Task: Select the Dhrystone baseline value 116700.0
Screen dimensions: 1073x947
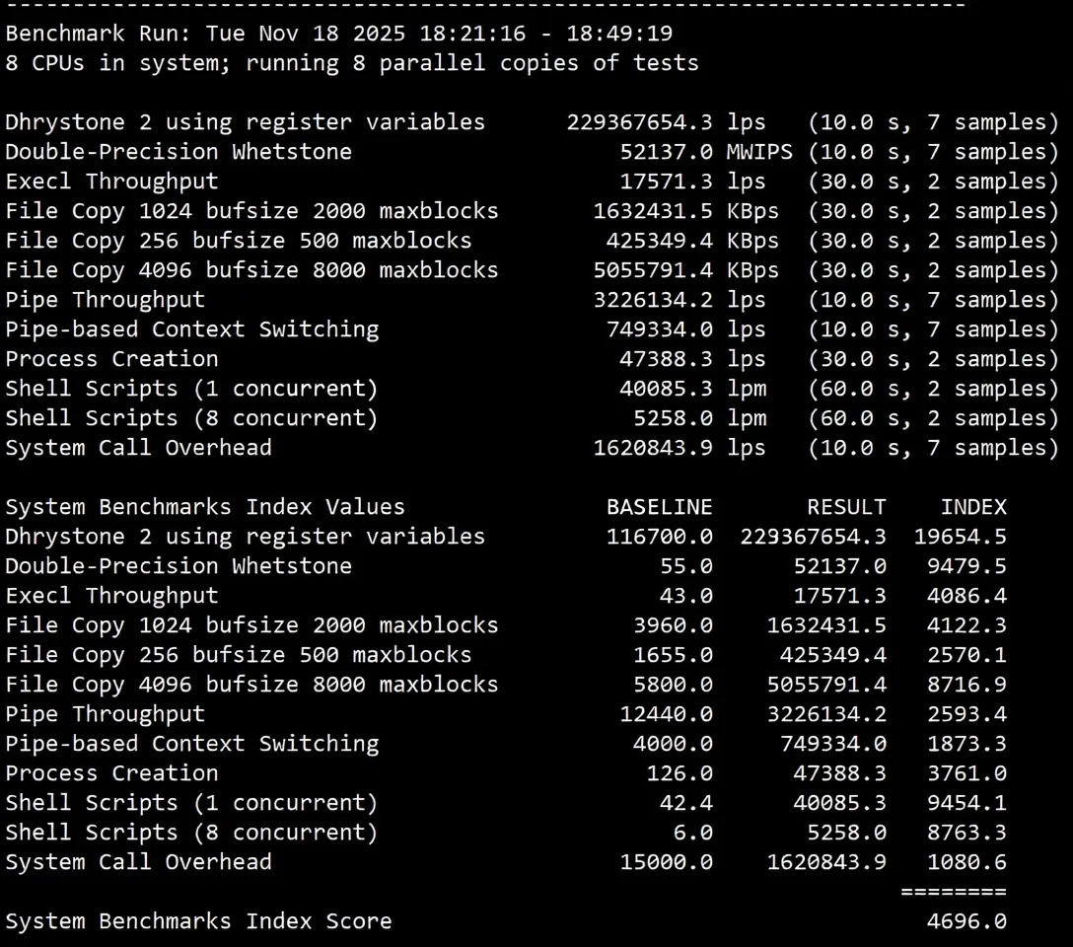Action: pos(659,536)
